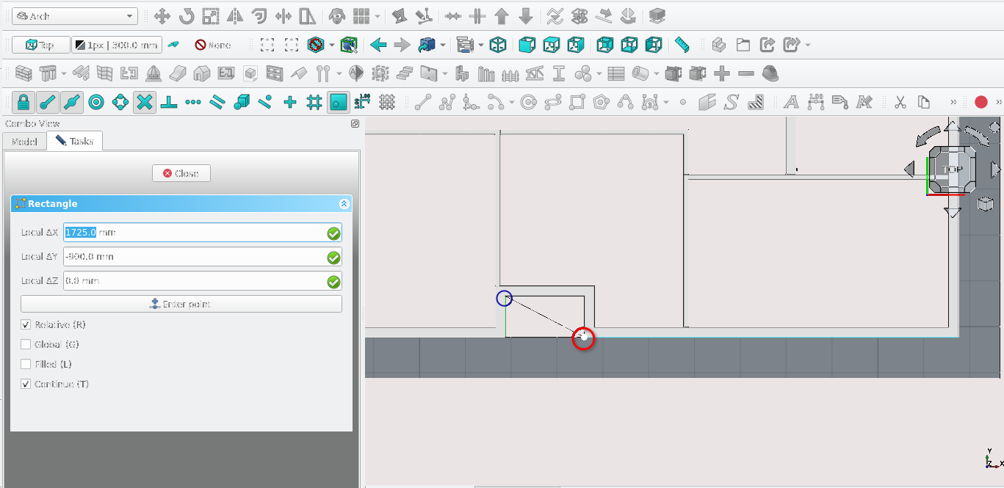
Task: Open the Arch workbench dropdown
Action: pyautogui.click(x=75, y=16)
